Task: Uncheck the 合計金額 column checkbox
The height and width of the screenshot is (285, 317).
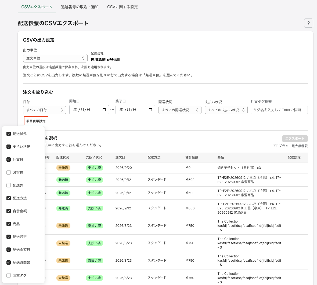Action: click(9, 211)
